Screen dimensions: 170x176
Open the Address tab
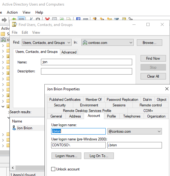click(x=75, y=116)
